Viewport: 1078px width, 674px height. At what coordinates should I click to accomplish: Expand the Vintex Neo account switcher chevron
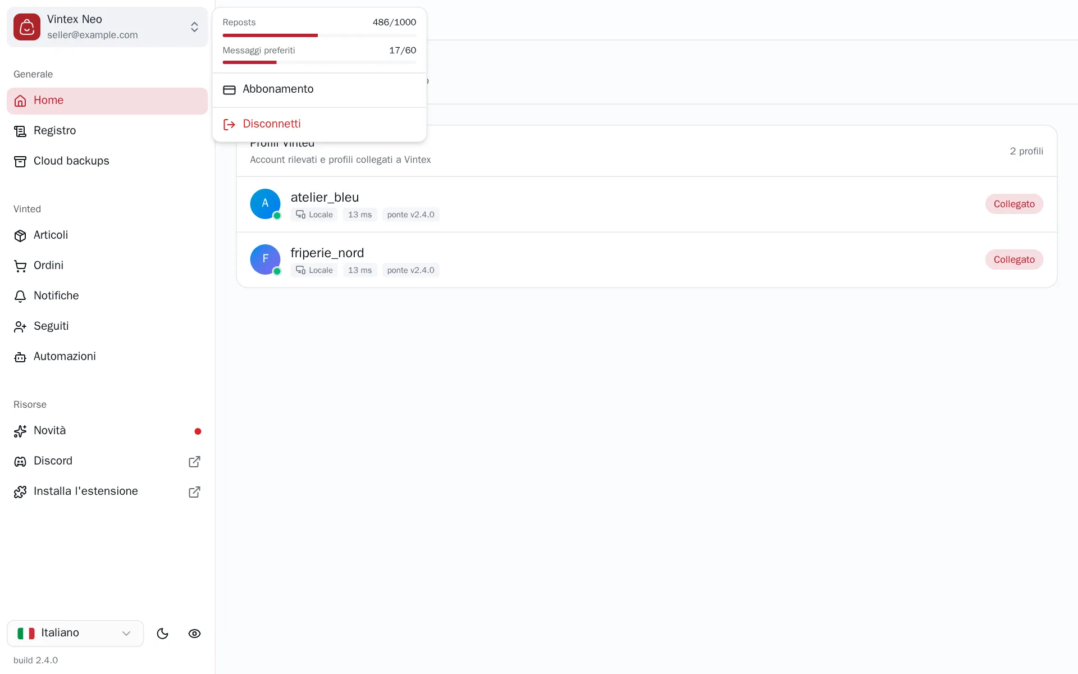point(194,27)
